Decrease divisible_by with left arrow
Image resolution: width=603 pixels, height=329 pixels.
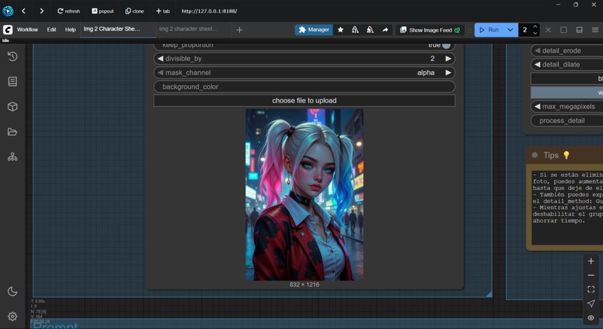(x=160, y=58)
